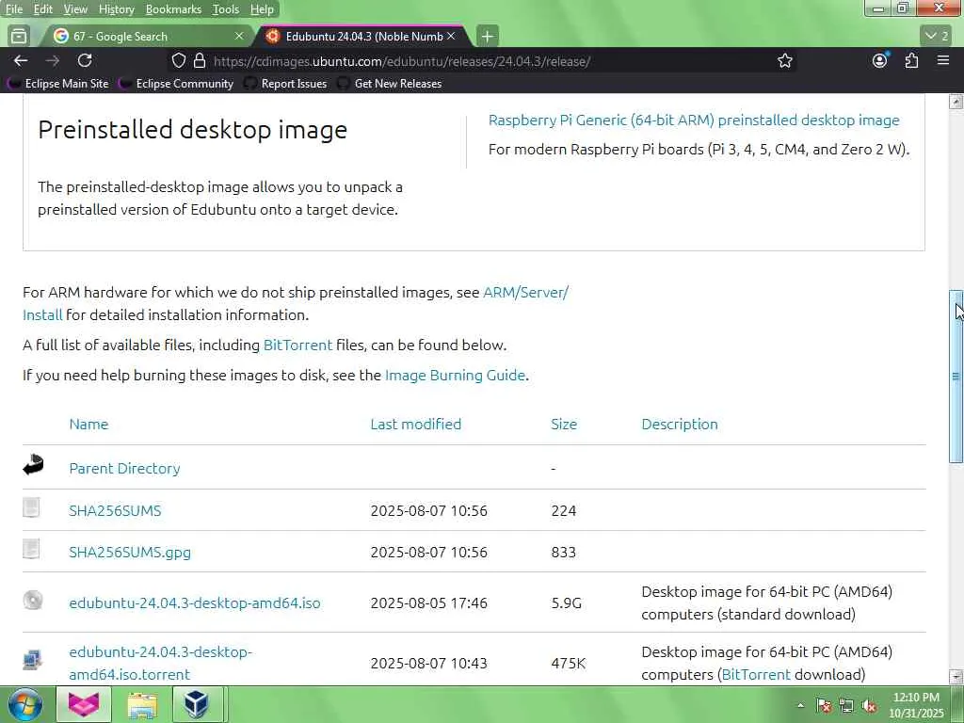The width and height of the screenshot is (964, 723).
Task: Open BitTorrent link in torrent description
Action: pyautogui.click(x=756, y=674)
